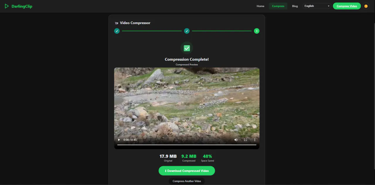Click the 48% space saved value
Viewport: 375px width, 185px height.
pyautogui.click(x=207, y=156)
